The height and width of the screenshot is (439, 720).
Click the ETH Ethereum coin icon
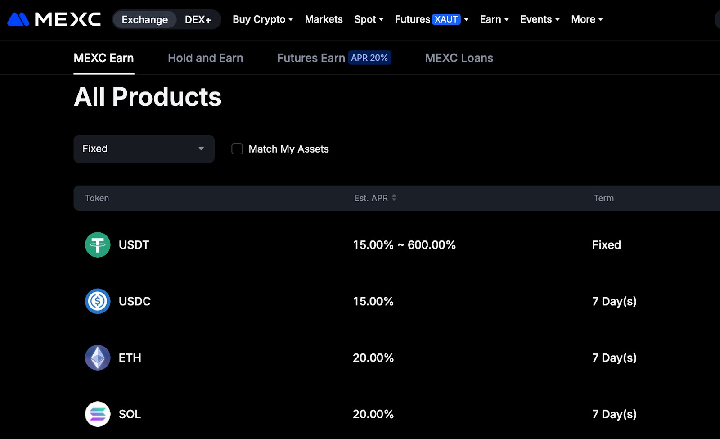tap(98, 358)
